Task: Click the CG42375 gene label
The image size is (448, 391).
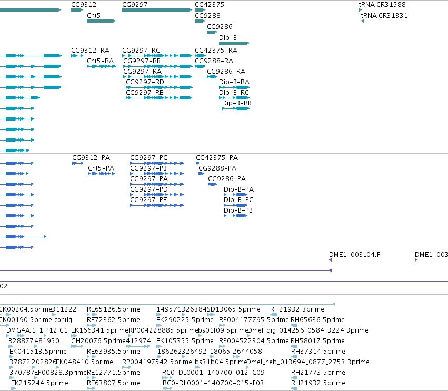Action: tap(210, 5)
